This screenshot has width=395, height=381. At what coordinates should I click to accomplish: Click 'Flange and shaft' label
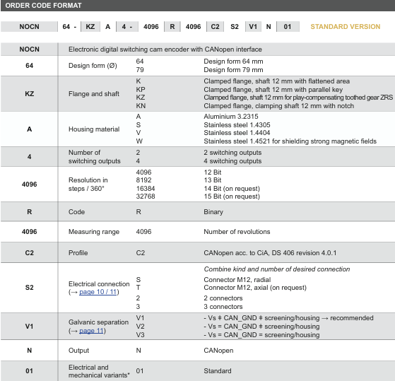click(x=94, y=94)
